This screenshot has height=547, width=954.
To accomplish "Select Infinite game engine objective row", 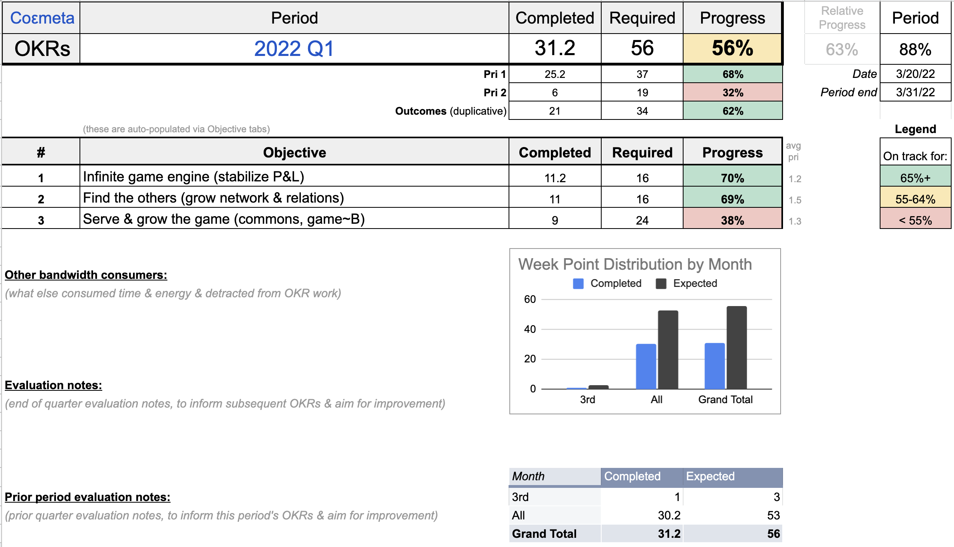I will 193,177.
